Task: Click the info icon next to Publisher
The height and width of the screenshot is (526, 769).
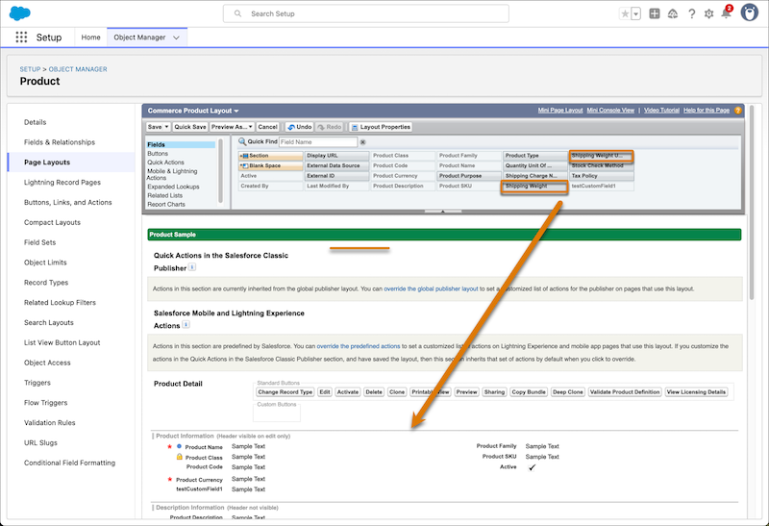Action: pyautogui.click(x=192, y=267)
